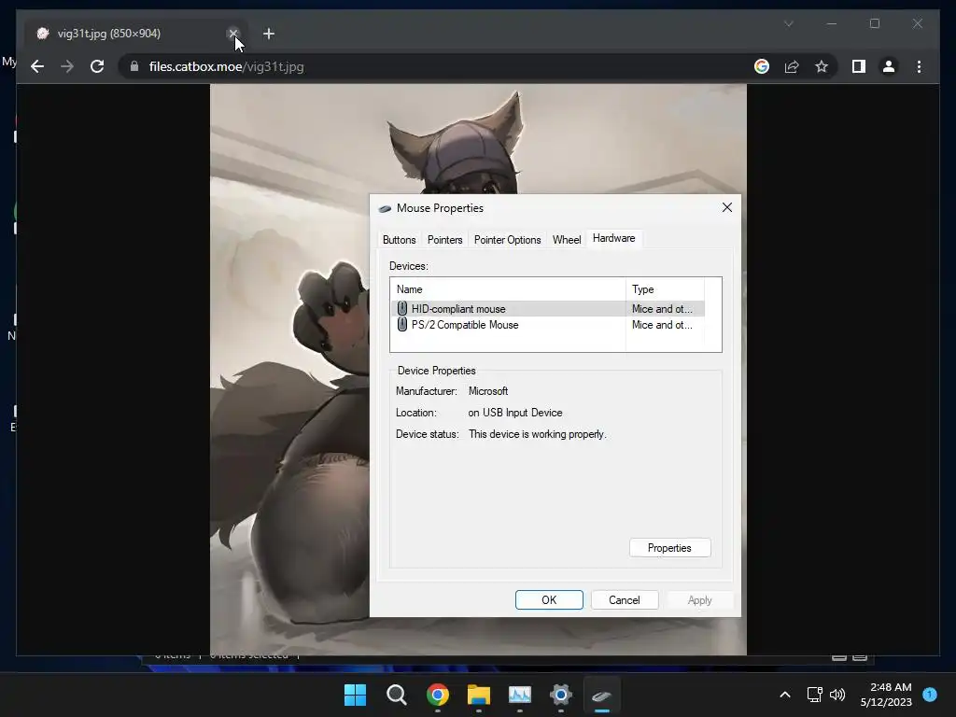Select PS/2 Compatible Mouse row
The width and height of the screenshot is (956, 717).
click(x=547, y=325)
